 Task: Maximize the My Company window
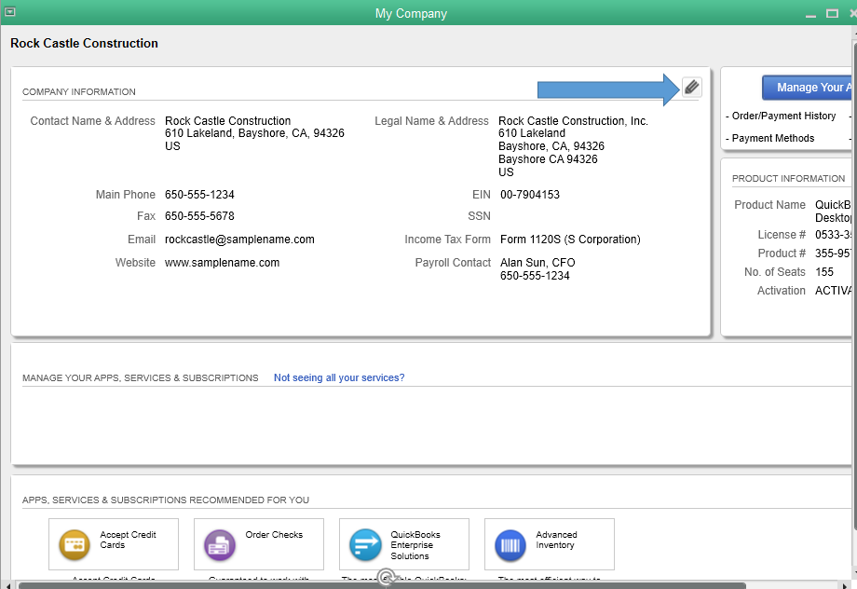(832, 14)
